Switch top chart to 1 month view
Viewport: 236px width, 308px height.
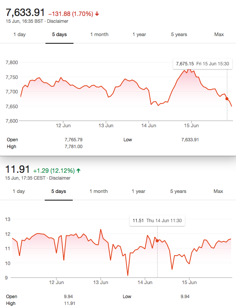[x=99, y=35]
